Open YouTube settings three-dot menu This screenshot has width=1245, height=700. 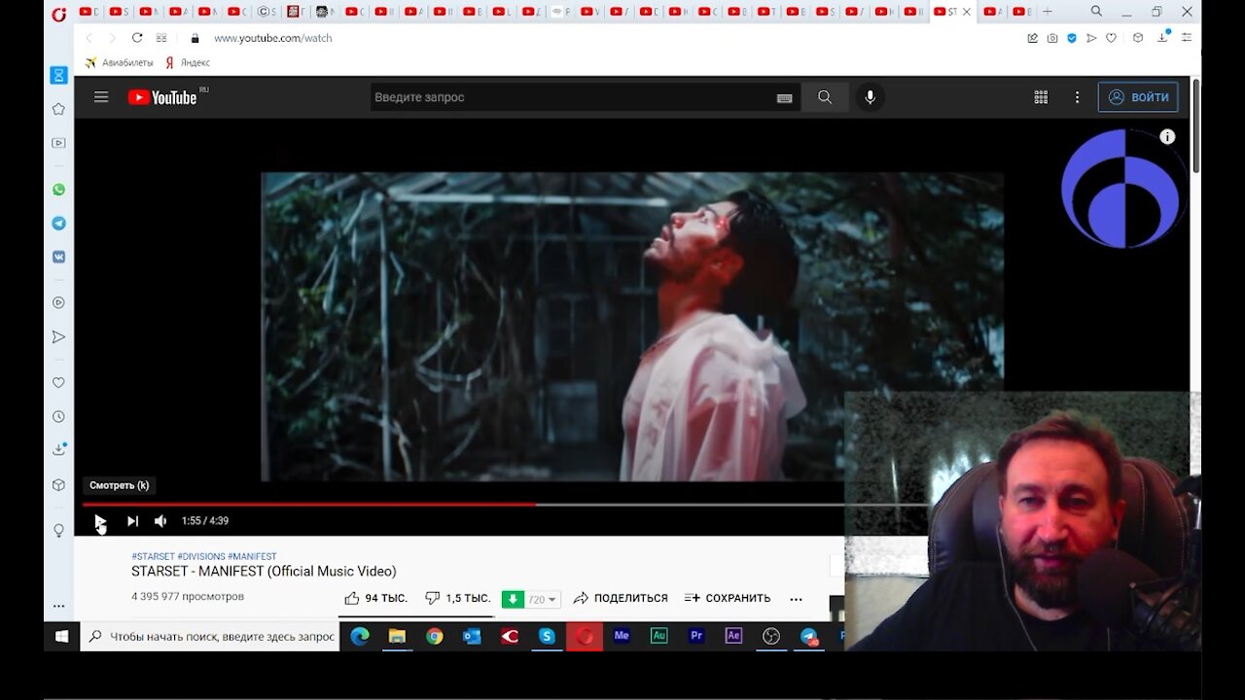click(x=1077, y=97)
